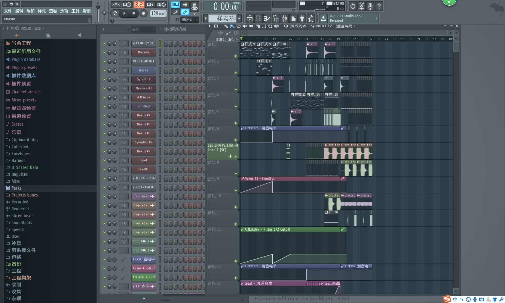Click the download arrow icon beside news panel

point(323,19)
